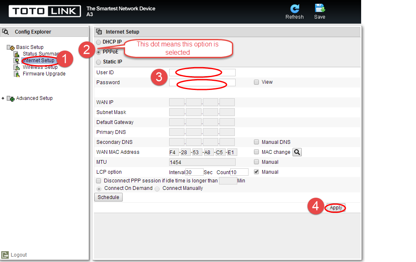Viewport: 416px width, 262px height.
Task: Click the MTU value field 1454
Action: 202,162
